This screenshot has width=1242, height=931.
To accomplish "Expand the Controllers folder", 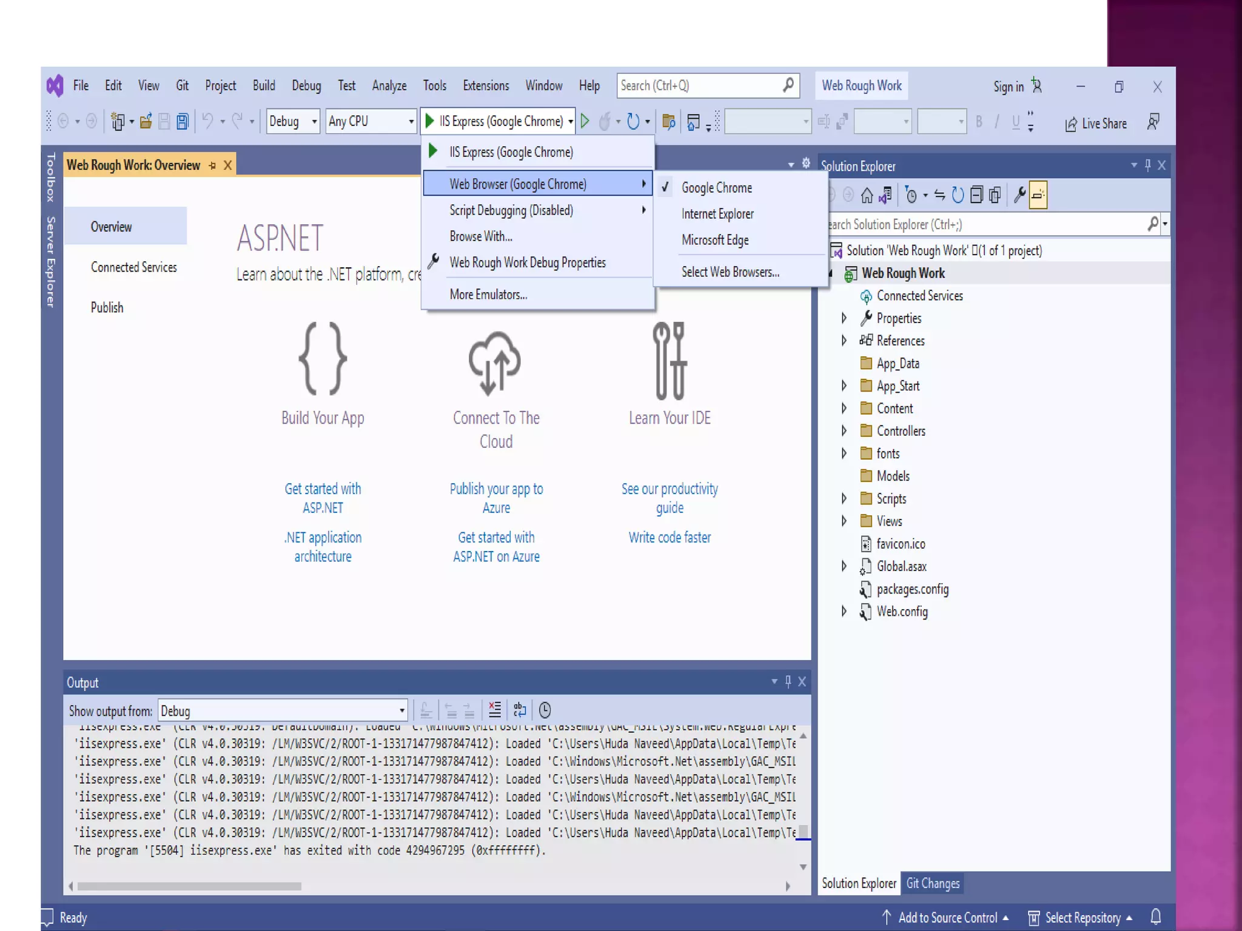I will click(844, 430).
